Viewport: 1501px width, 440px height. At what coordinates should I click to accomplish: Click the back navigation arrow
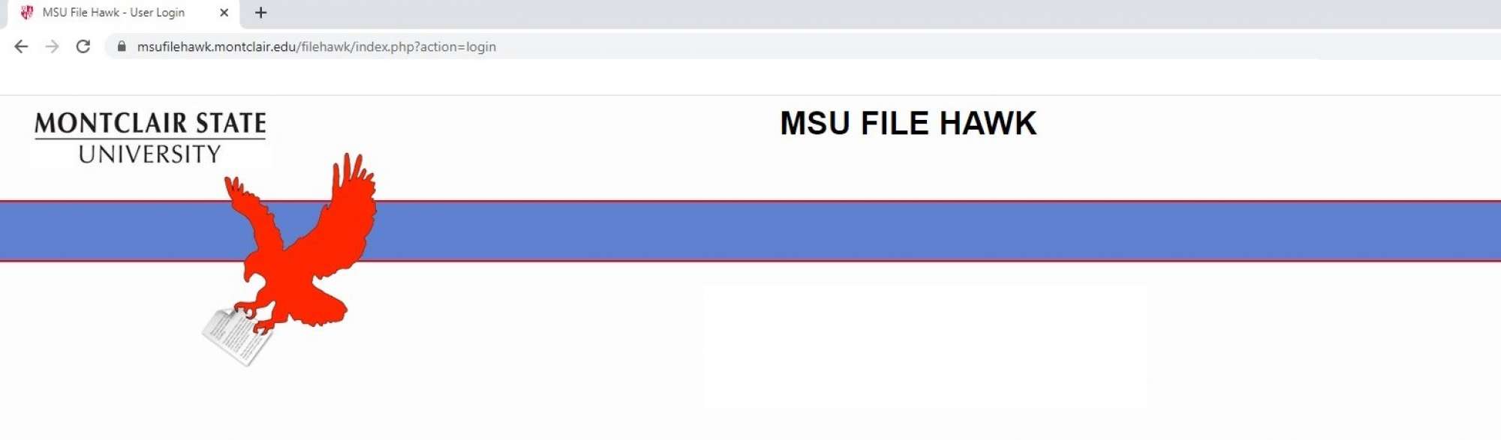click(22, 46)
